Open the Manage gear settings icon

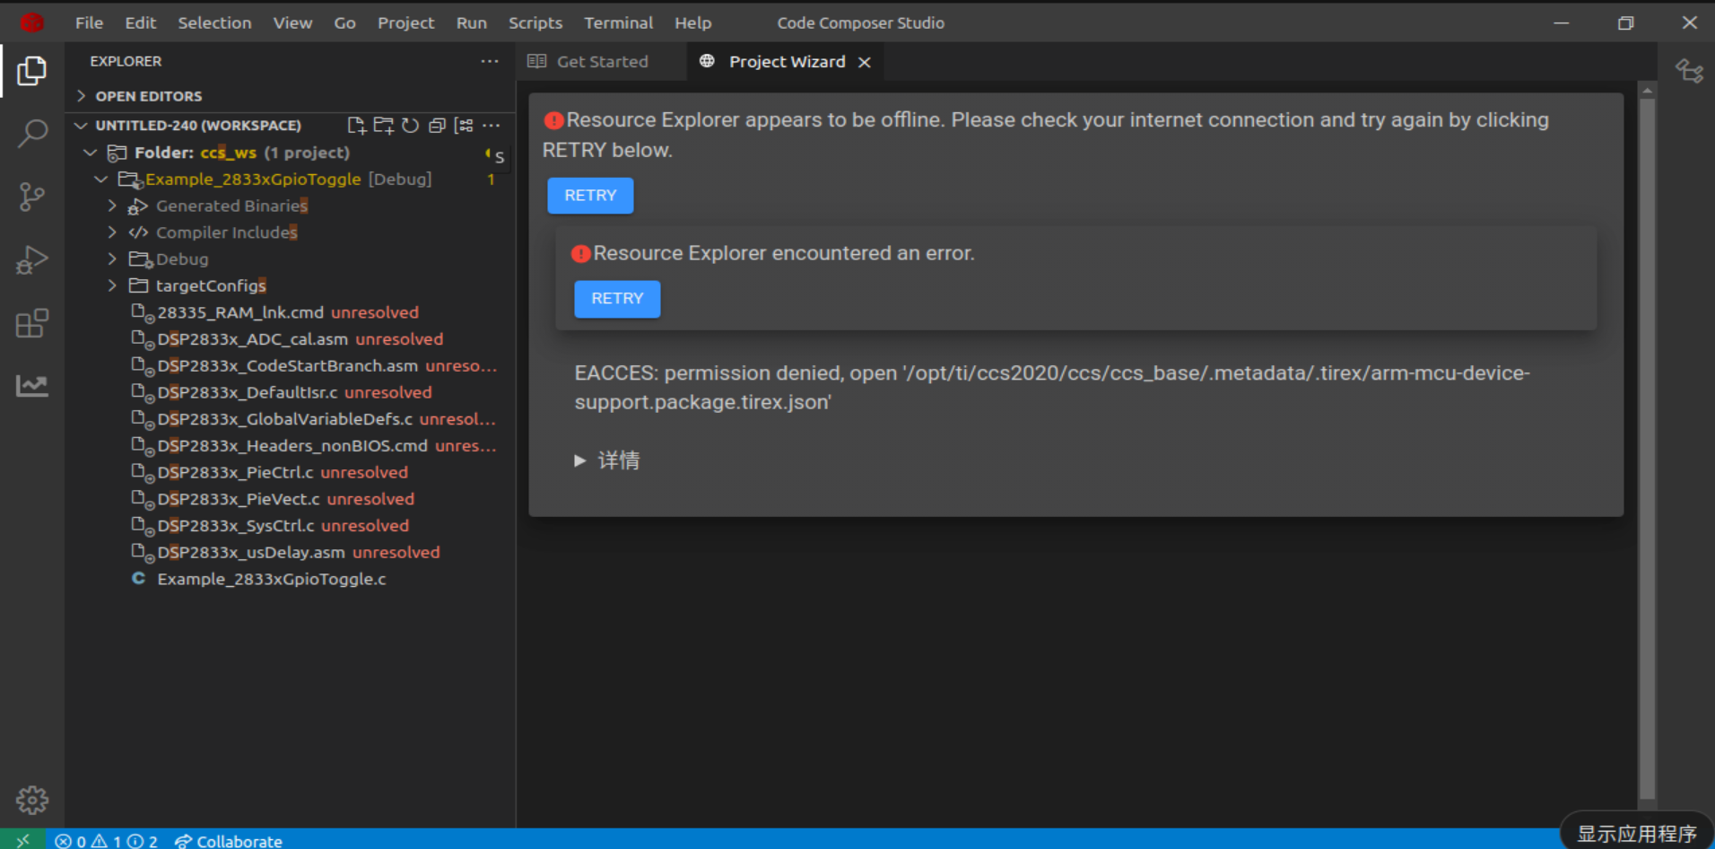pos(32,799)
